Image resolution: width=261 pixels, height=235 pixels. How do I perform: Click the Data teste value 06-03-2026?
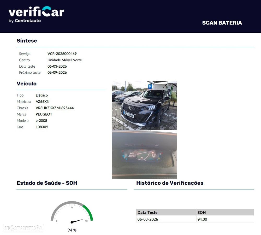click(57, 66)
